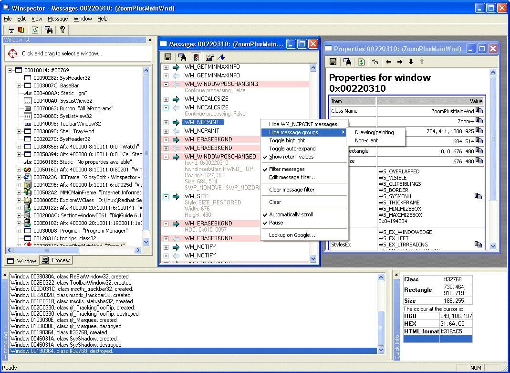Screen dimensions: 510x373
Task: Toggle the checked 'Pause' option in context menu
Action: click(x=276, y=223)
